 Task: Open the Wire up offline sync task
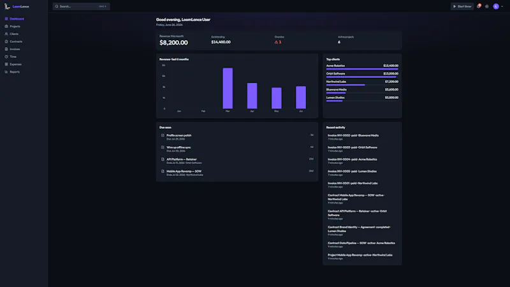click(237, 149)
